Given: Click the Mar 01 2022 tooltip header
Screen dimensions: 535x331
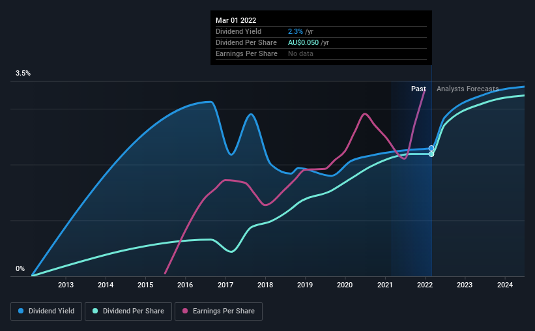Looking at the screenshot, I should point(236,20).
